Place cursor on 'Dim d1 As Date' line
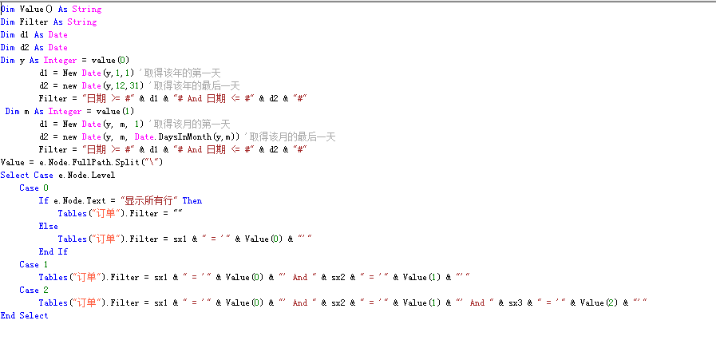 pyautogui.click(x=34, y=34)
